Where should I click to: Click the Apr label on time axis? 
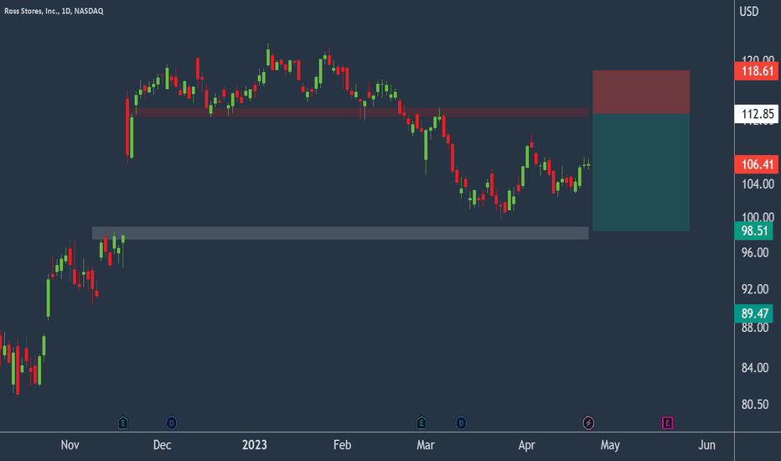pyautogui.click(x=526, y=444)
